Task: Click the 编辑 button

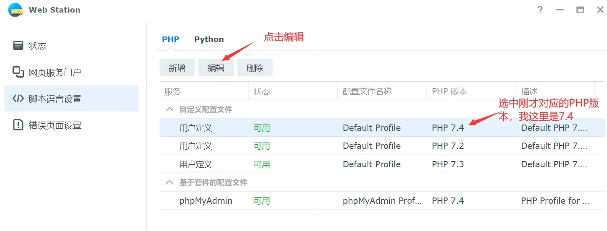Action: pyautogui.click(x=216, y=67)
